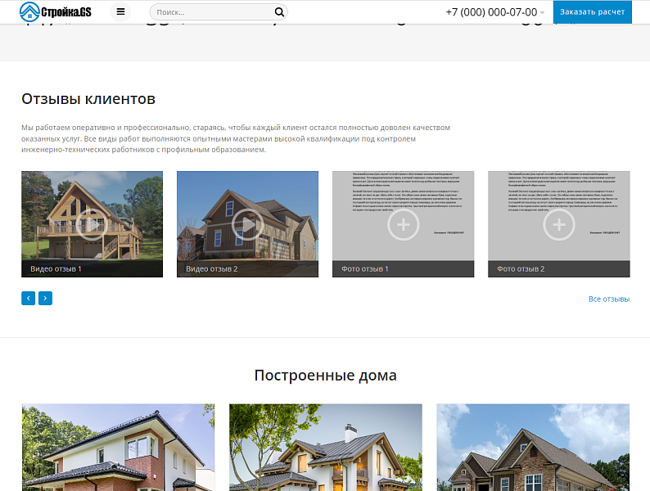Call the +7 (000) 000-07-00 number
The width and height of the screenshot is (650, 491).
(491, 12)
